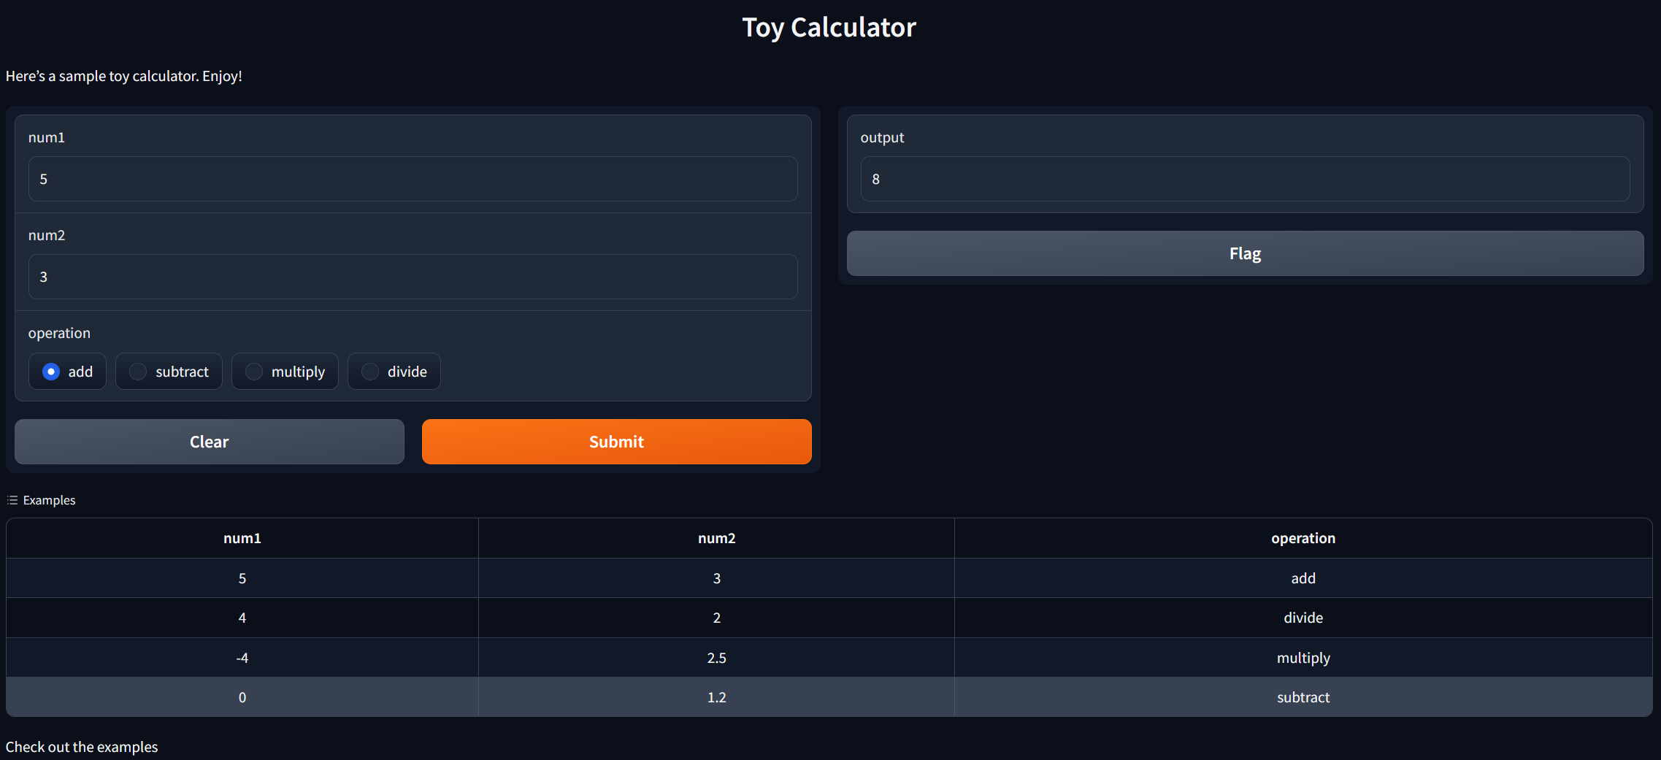The width and height of the screenshot is (1661, 760).
Task: Click the Examples list icon
Action: point(12,500)
